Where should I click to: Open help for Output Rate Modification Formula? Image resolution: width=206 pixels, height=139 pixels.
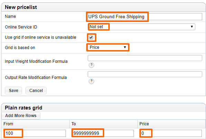pos(91,81)
